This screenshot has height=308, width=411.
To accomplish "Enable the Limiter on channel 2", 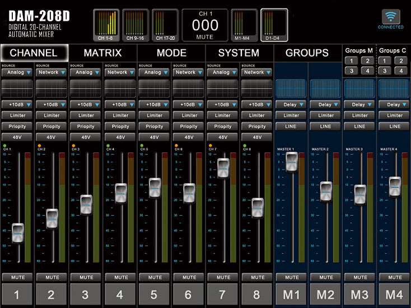I will [x=52, y=115].
